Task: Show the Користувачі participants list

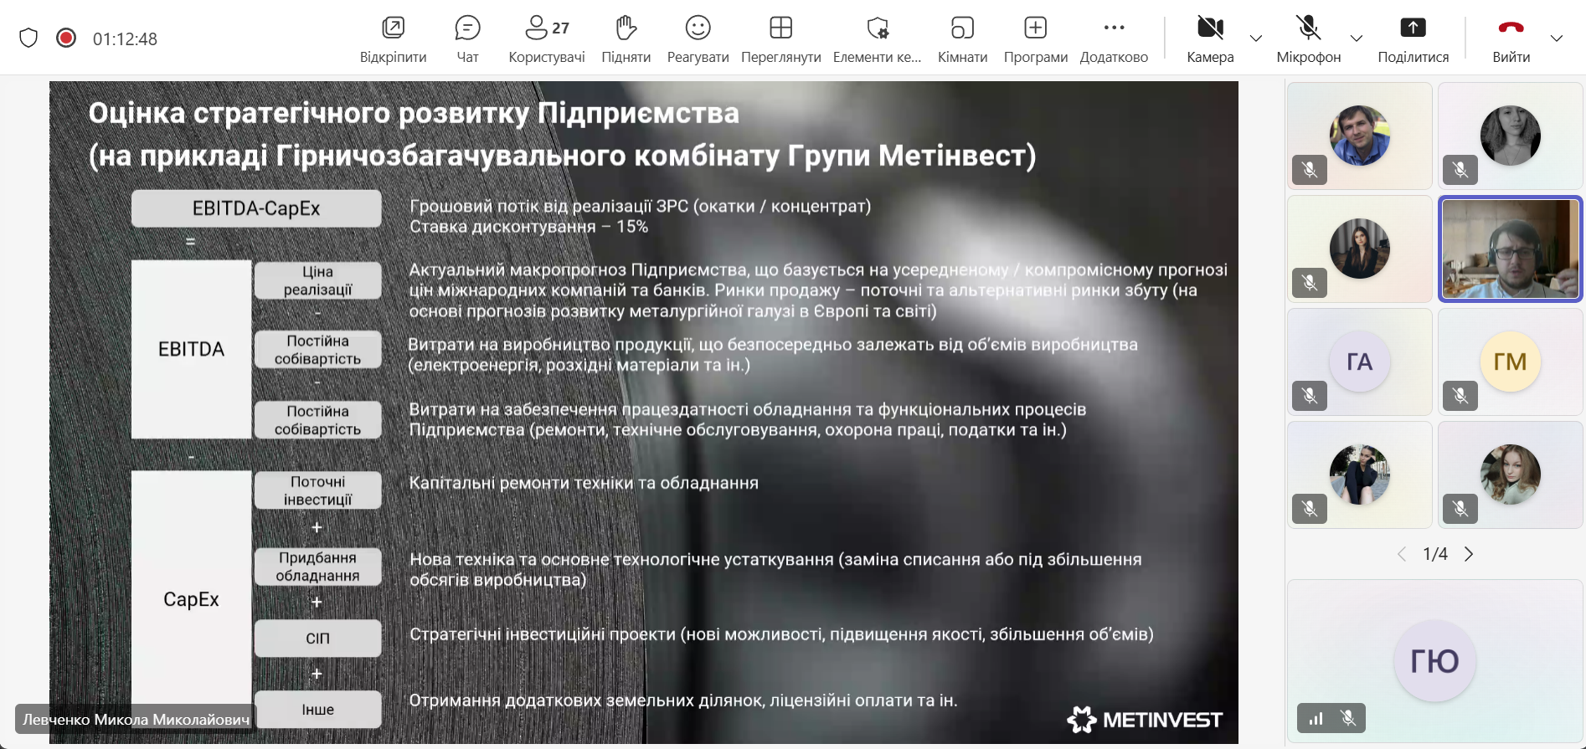Action: (x=547, y=38)
